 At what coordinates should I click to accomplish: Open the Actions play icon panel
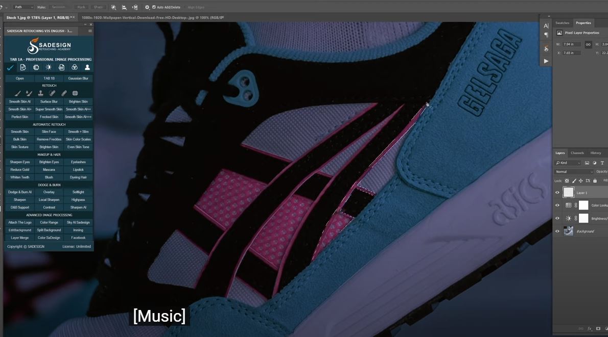pos(546,61)
